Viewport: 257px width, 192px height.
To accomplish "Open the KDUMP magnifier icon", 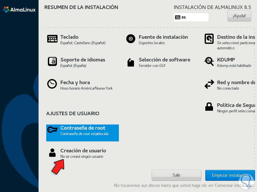I will 209,61.
